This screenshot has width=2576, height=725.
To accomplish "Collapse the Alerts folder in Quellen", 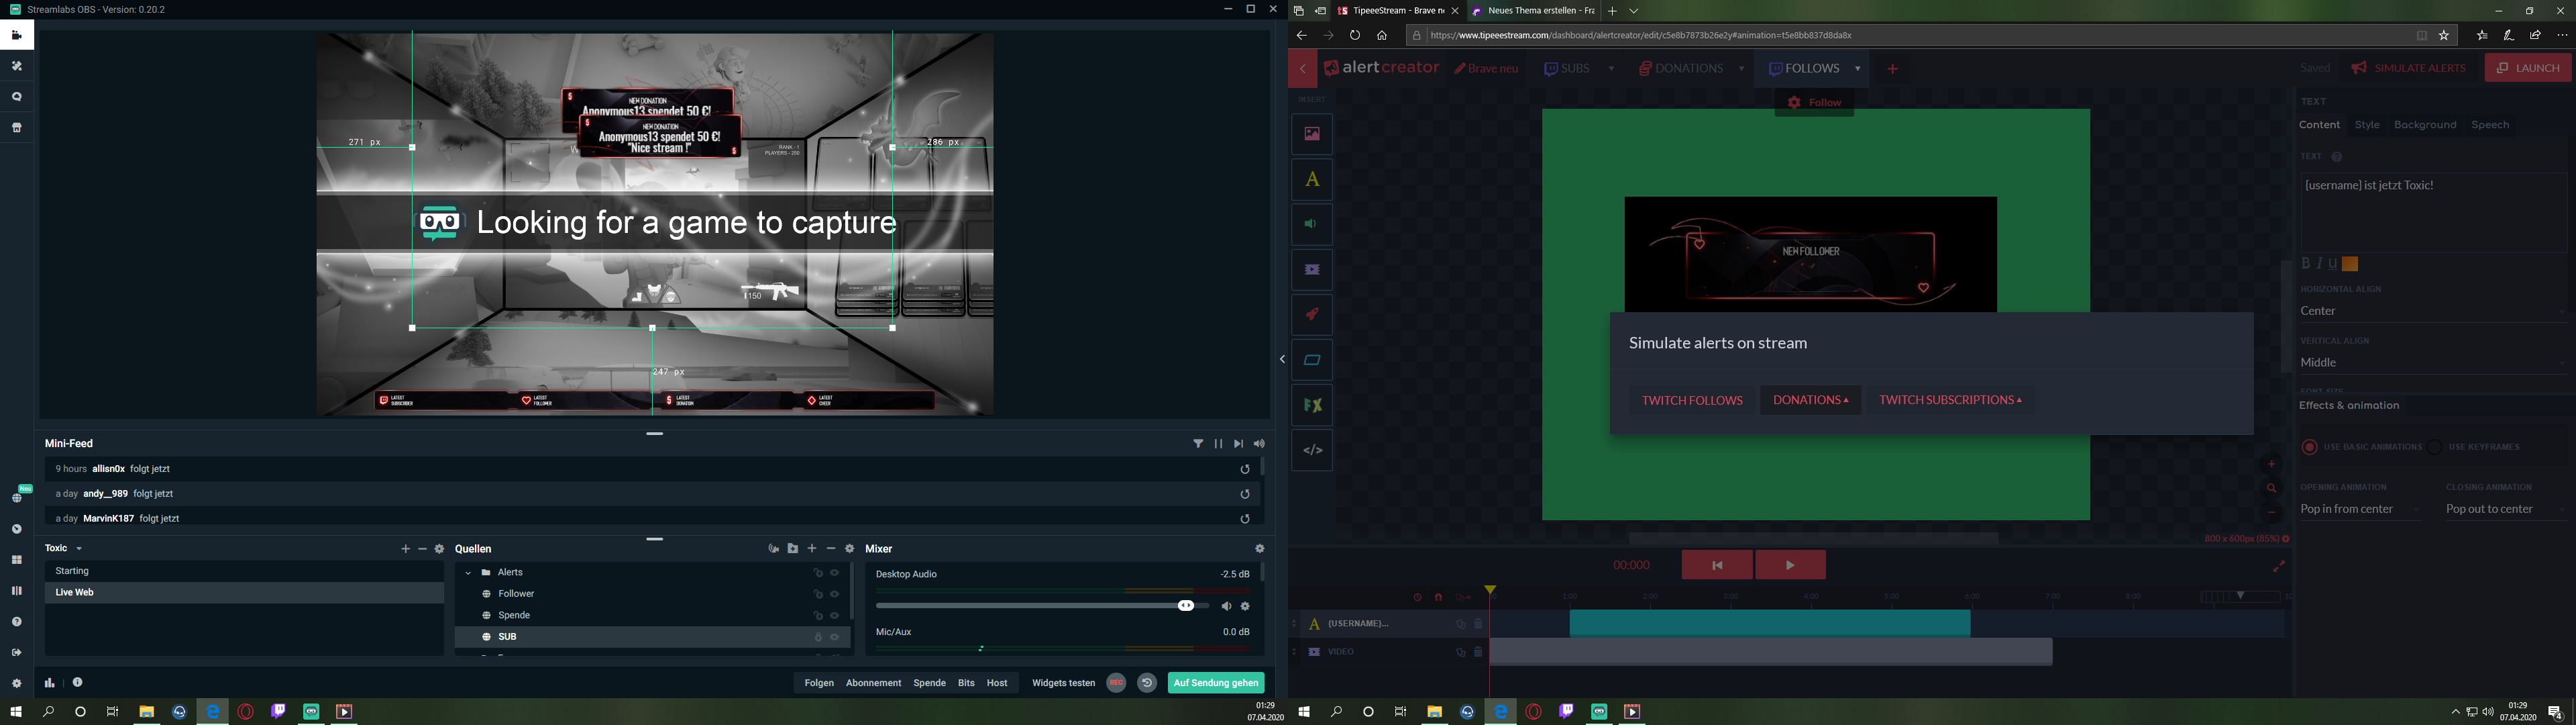I will (468, 573).
